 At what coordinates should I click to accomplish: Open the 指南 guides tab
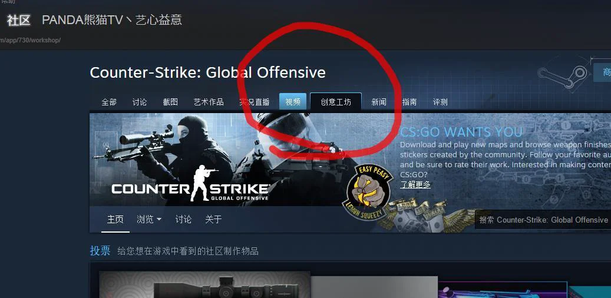409,102
